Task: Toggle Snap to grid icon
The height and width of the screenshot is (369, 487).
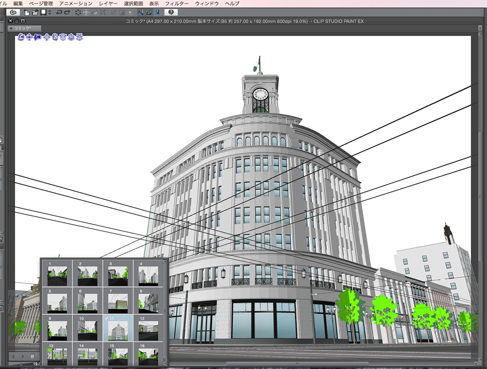Action: [157, 13]
